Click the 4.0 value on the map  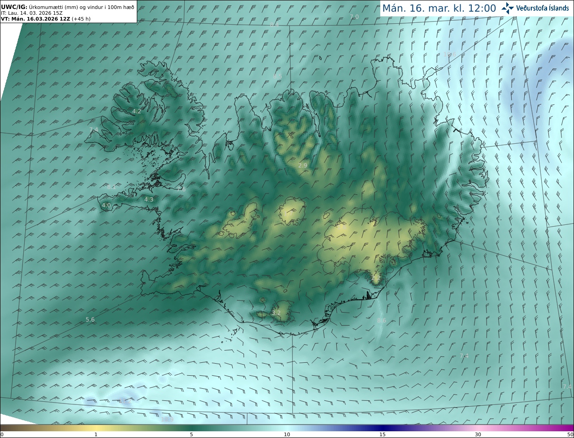pos(106,205)
